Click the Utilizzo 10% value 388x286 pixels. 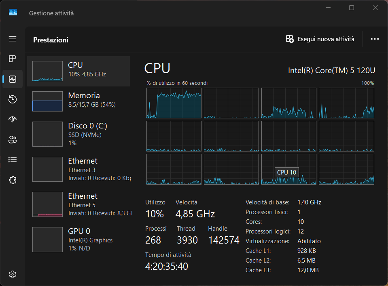point(155,214)
